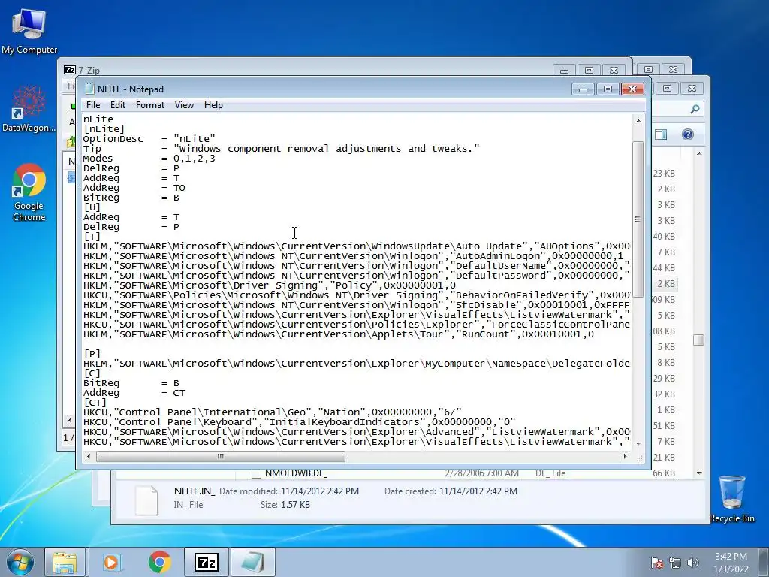Click the "Size: 1.57 KB" detail in Explorer
The width and height of the screenshot is (769, 577).
(x=285, y=504)
